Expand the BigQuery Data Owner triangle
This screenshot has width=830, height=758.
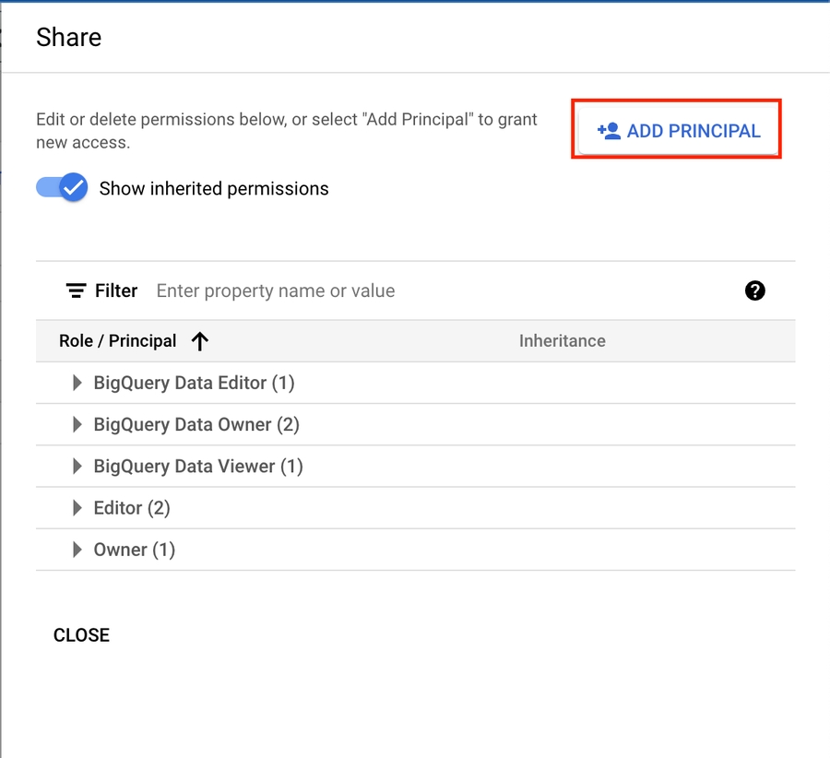tap(77, 424)
